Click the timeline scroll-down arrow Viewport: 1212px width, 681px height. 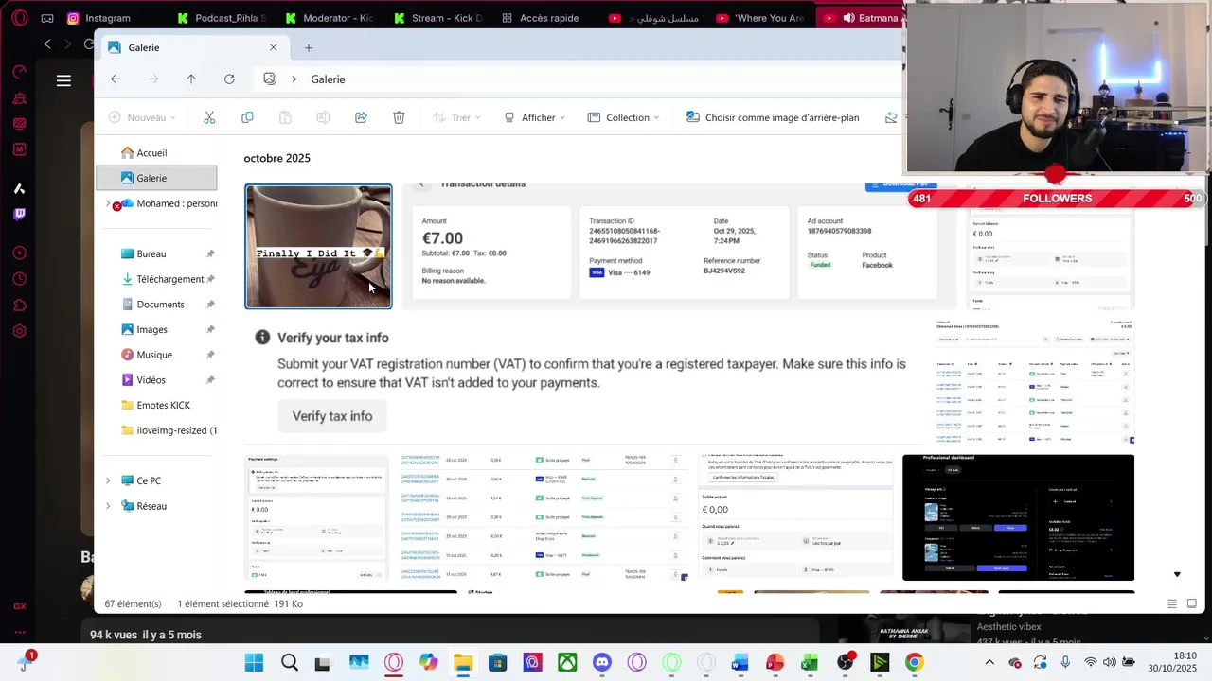tap(1177, 574)
